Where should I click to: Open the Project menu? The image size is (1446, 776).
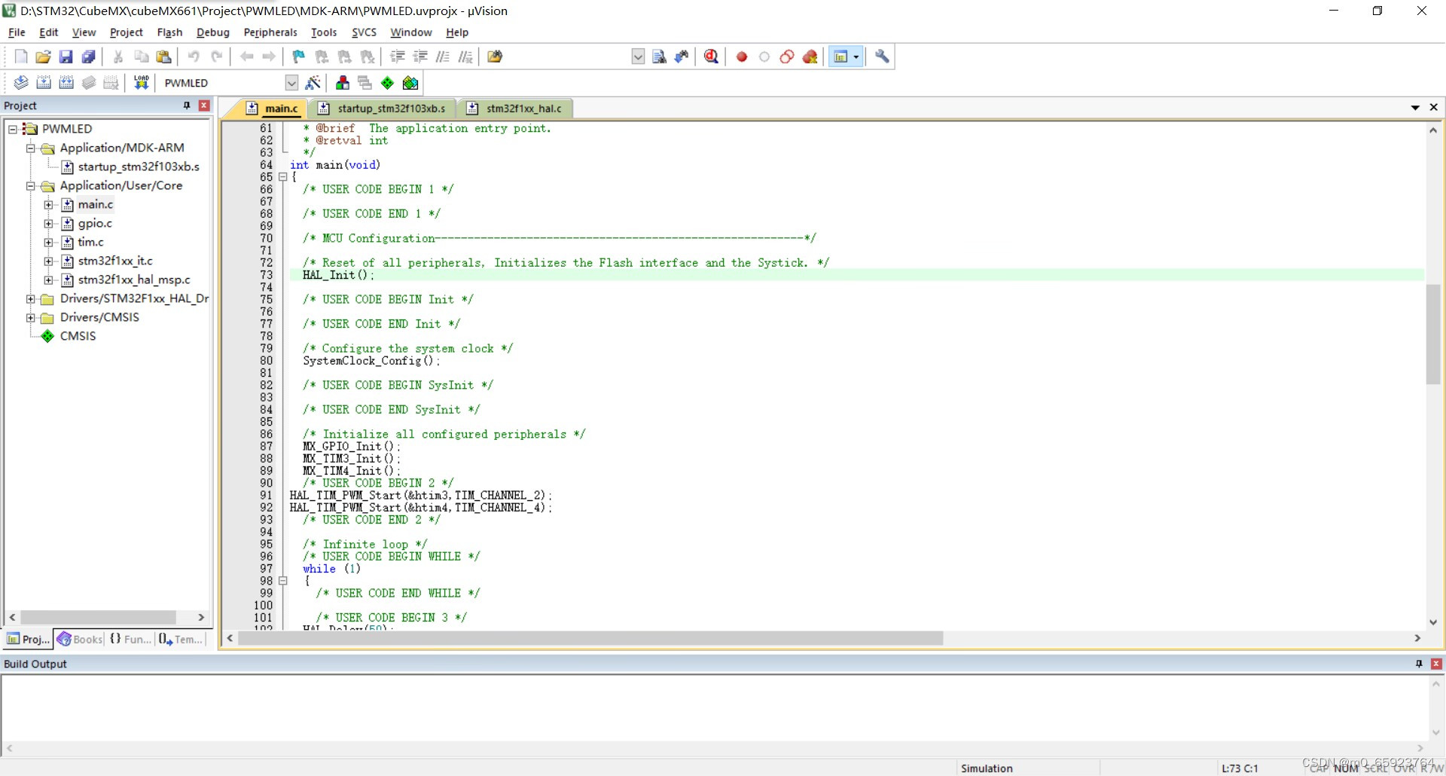126,32
